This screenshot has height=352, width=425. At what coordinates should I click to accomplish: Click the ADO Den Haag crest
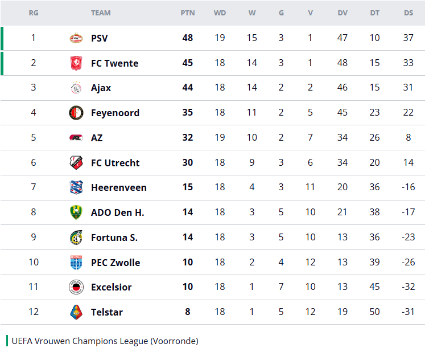[76, 212]
